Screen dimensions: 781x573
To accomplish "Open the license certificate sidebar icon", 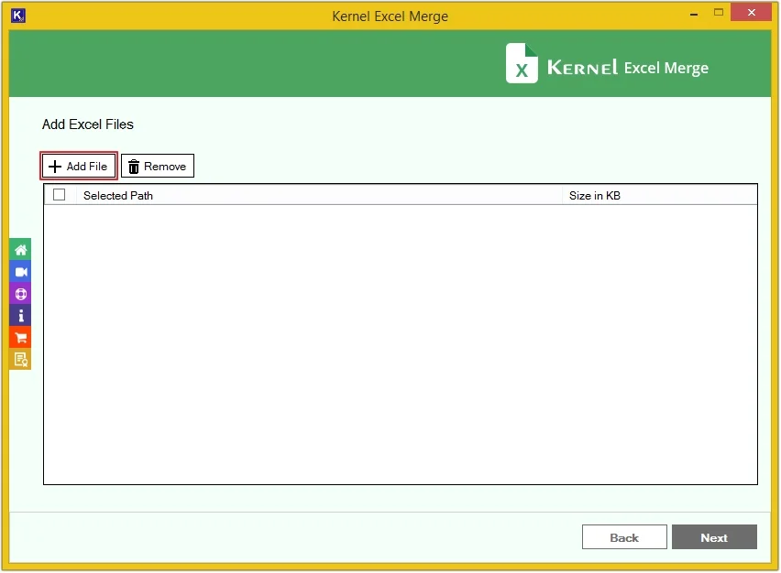I will click(x=20, y=359).
